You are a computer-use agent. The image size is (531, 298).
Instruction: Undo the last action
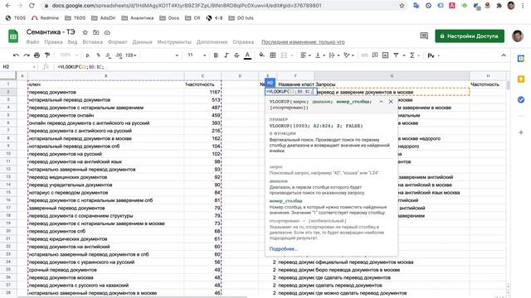coord(16,55)
